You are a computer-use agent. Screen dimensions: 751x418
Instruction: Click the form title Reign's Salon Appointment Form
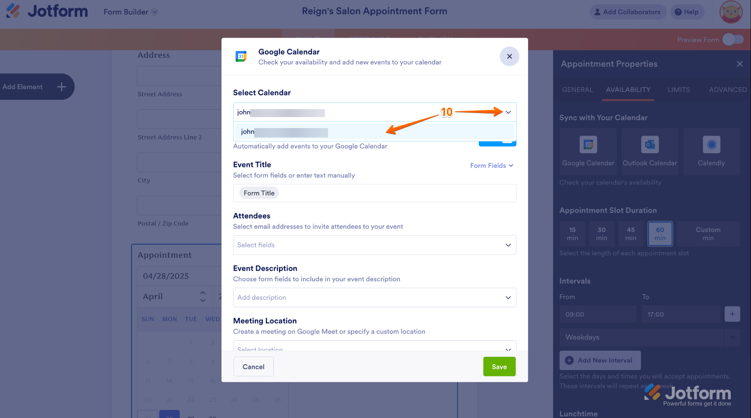(x=375, y=11)
